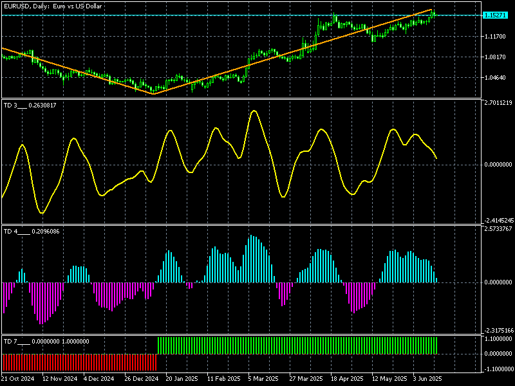Click the TD 7 indicator label
Screen dimensions: 515x386
click(x=17, y=342)
